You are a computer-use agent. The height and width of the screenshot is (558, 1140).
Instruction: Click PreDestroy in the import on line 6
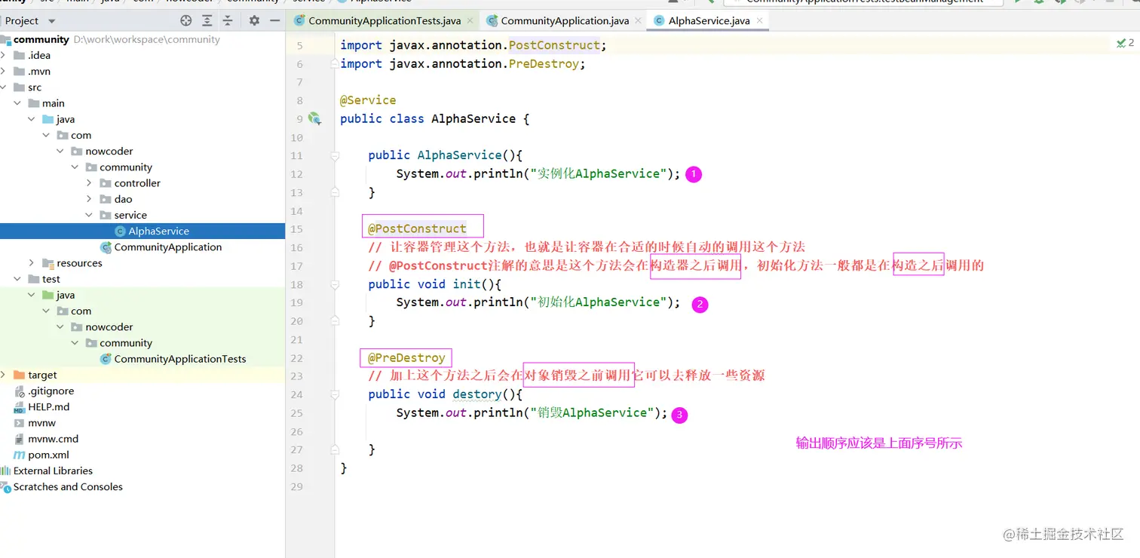(544, 64)
